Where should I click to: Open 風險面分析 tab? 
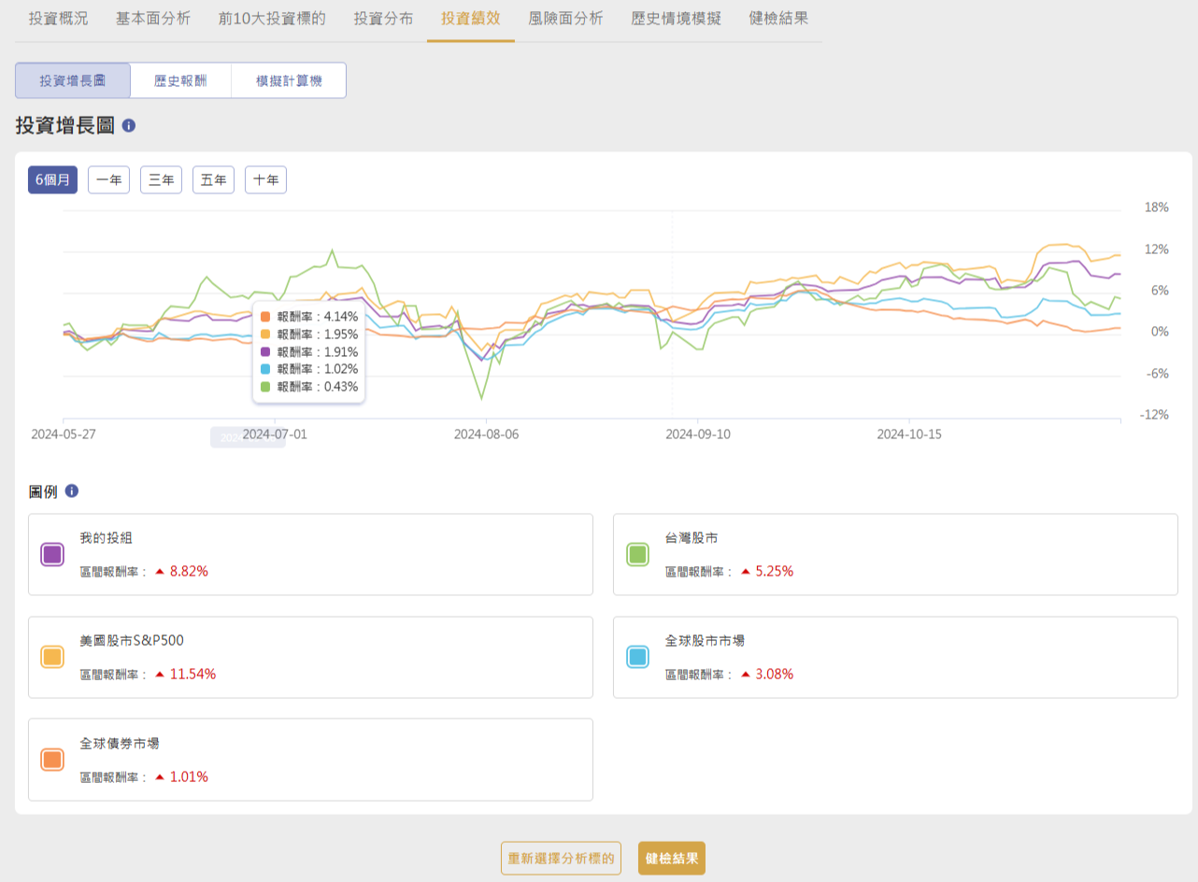point(565,19)
